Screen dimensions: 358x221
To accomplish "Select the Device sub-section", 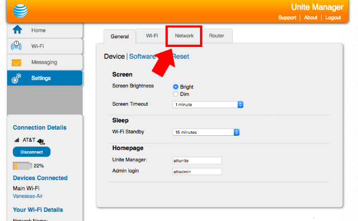I will 115,56.
